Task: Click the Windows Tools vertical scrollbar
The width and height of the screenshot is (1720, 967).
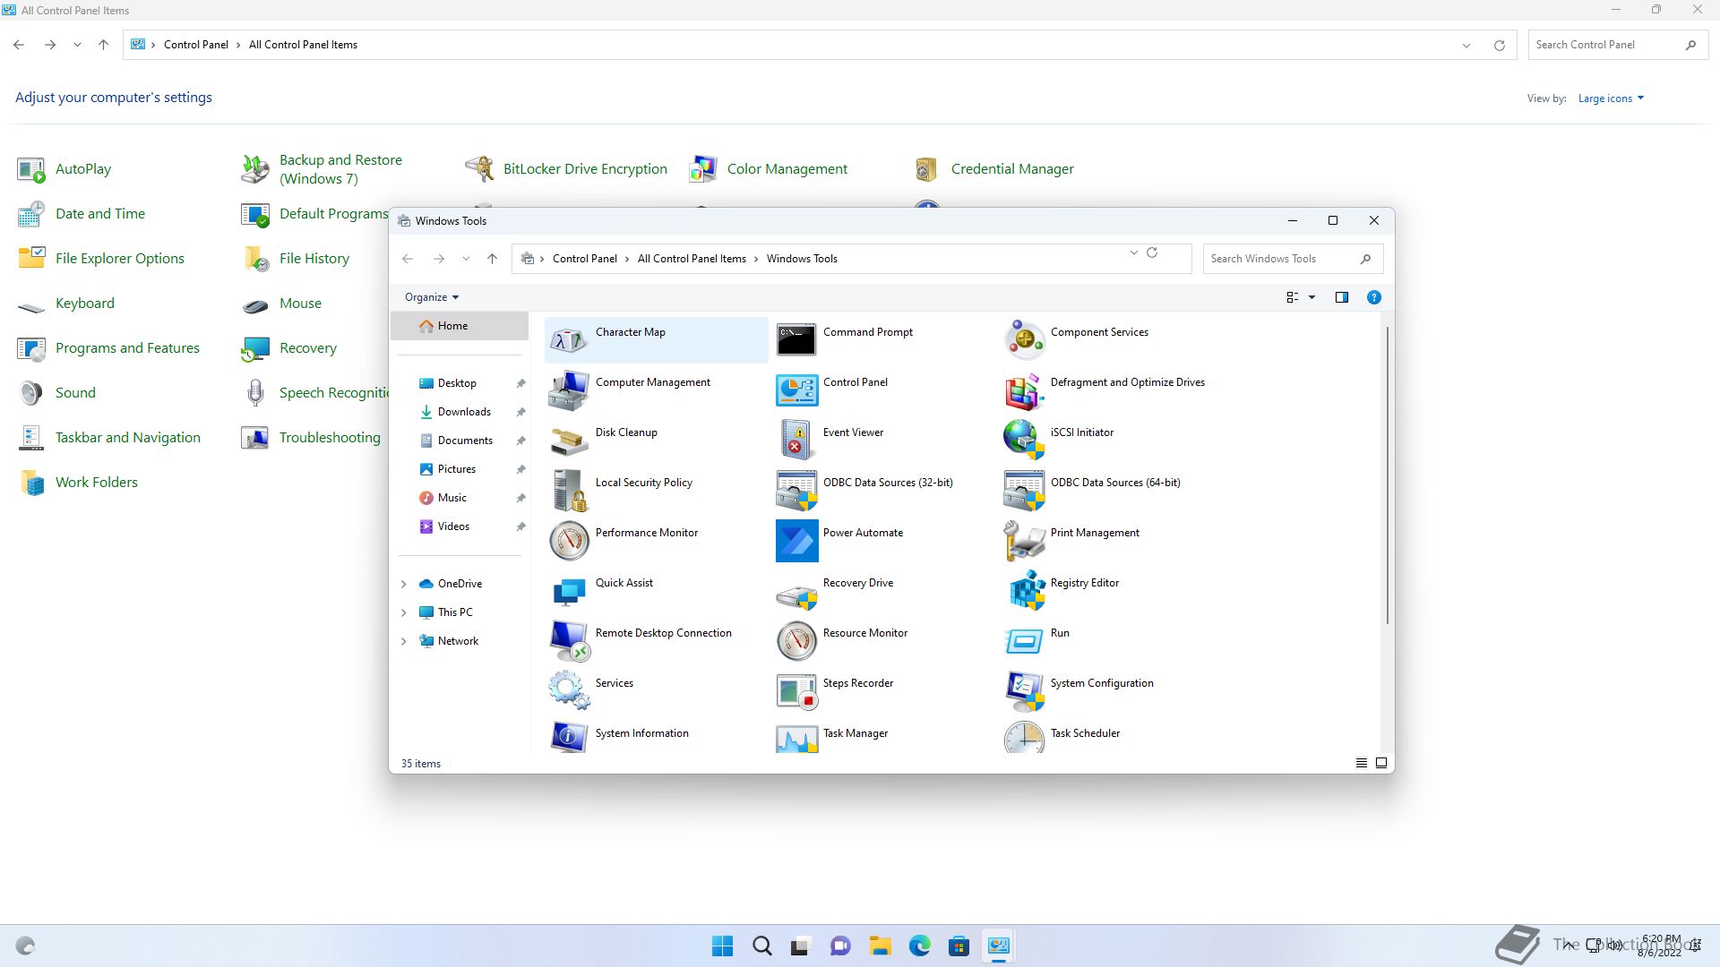Action: click(x=1388, y=475)
